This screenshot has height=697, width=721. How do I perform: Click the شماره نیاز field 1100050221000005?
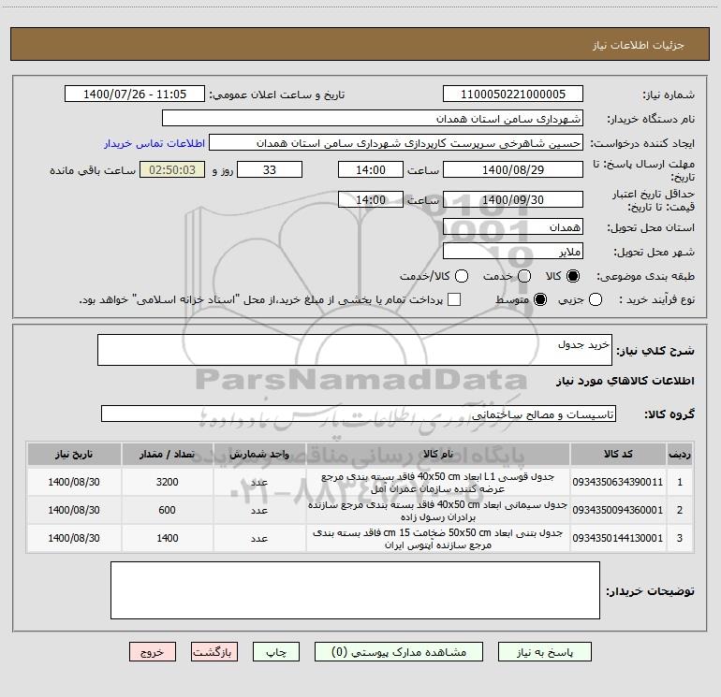513,94
